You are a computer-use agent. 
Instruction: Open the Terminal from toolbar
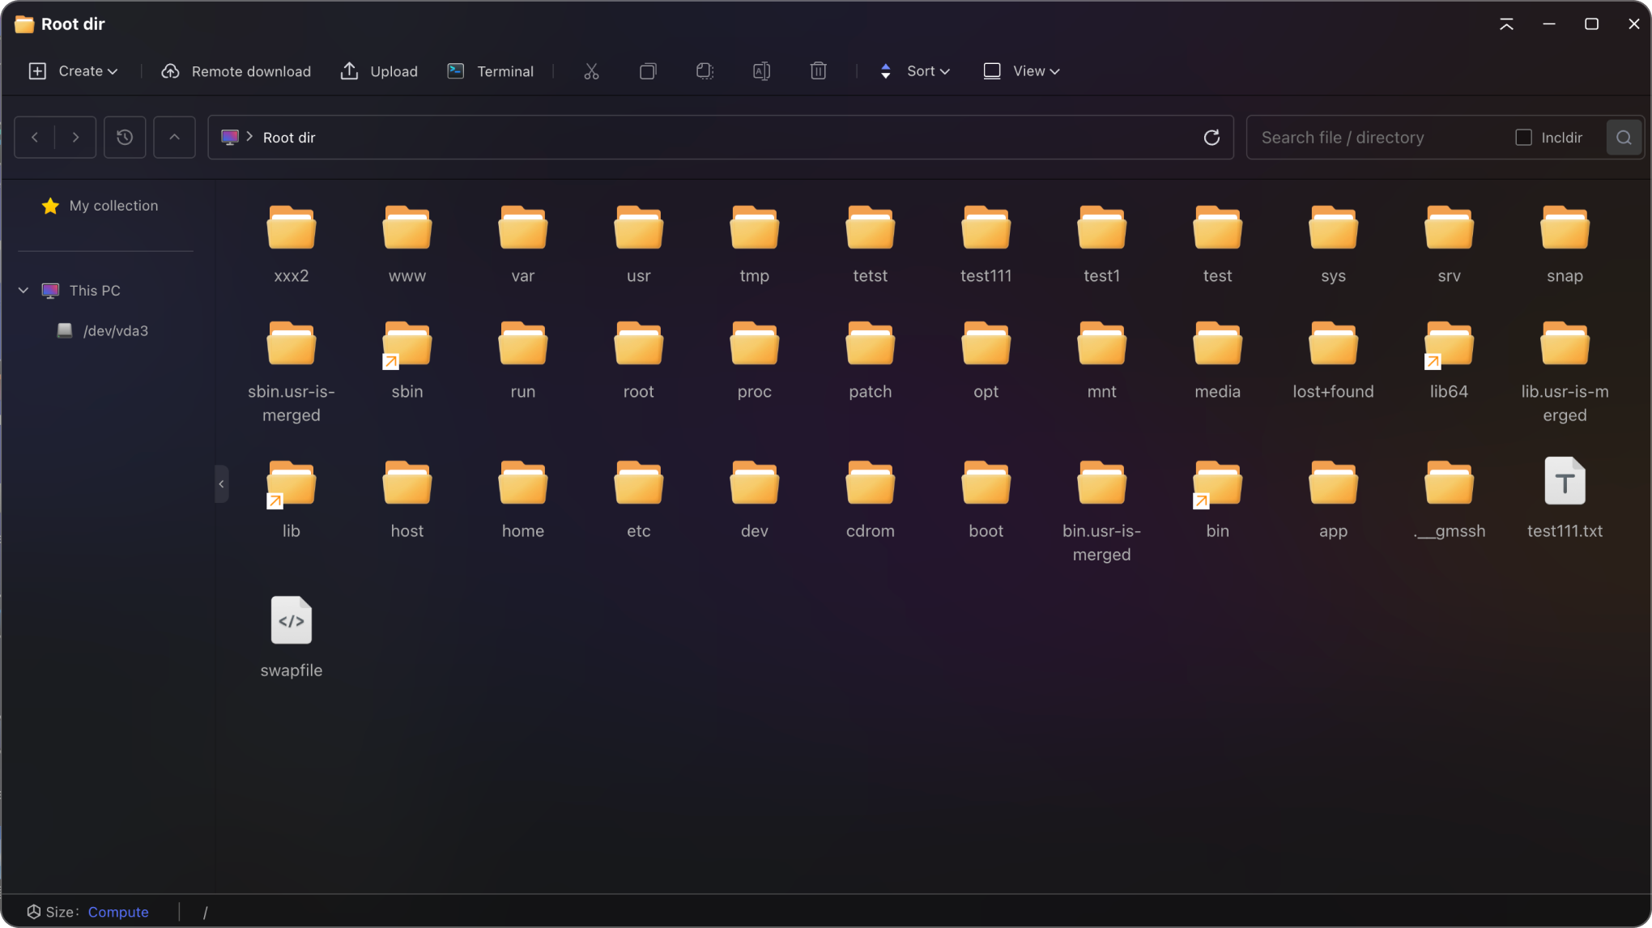[x=491, y=71]
